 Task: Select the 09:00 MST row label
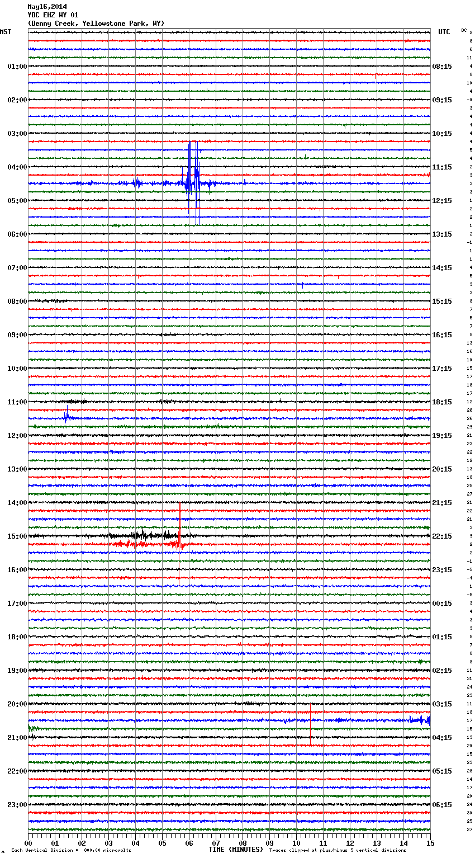tap(17, 334)
